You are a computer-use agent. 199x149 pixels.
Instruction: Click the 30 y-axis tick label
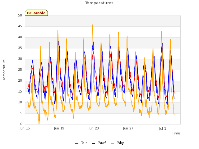tap(20, 59)
